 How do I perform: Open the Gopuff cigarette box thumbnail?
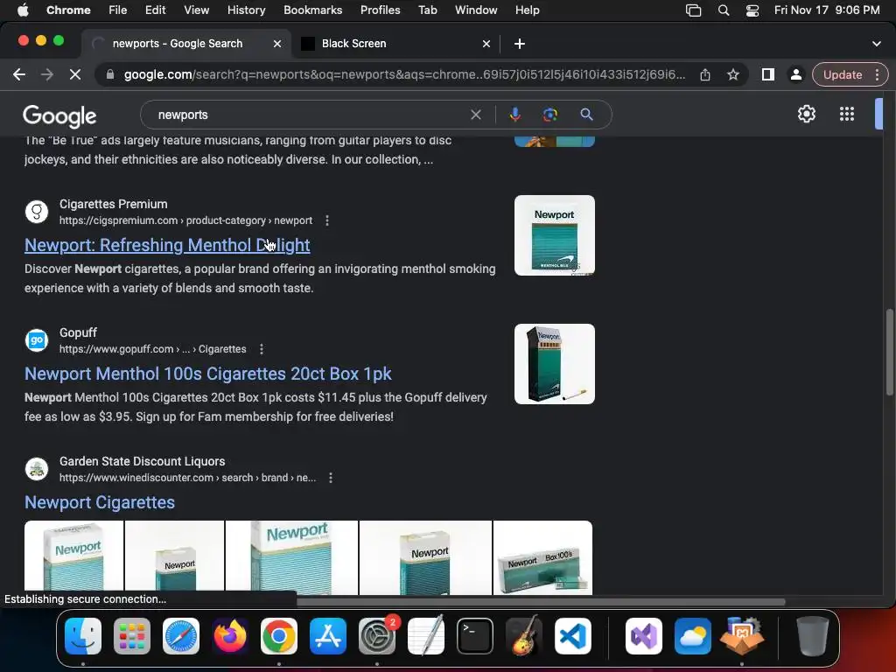[x=554, y=364]
